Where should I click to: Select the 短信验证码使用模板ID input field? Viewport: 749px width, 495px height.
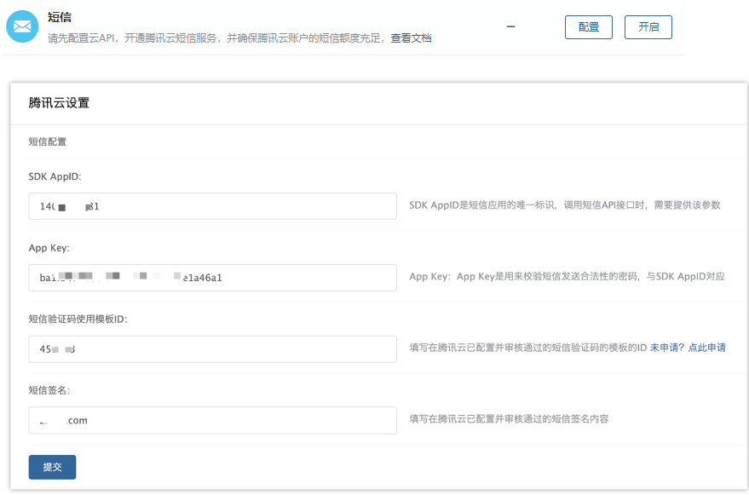click(x=212, y=349)
